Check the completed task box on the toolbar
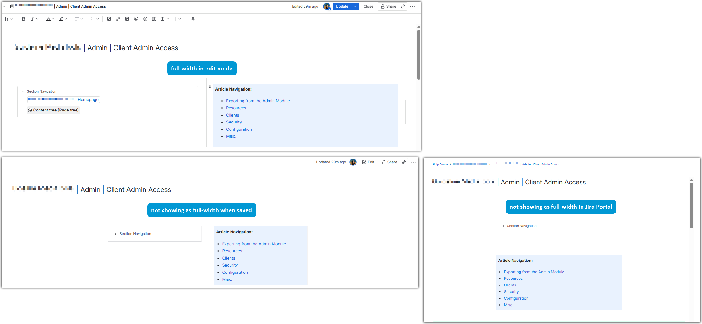 coord(109,19)
